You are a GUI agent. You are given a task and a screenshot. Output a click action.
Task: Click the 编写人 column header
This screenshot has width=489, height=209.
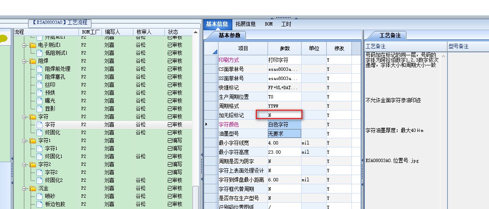(117, 32)
